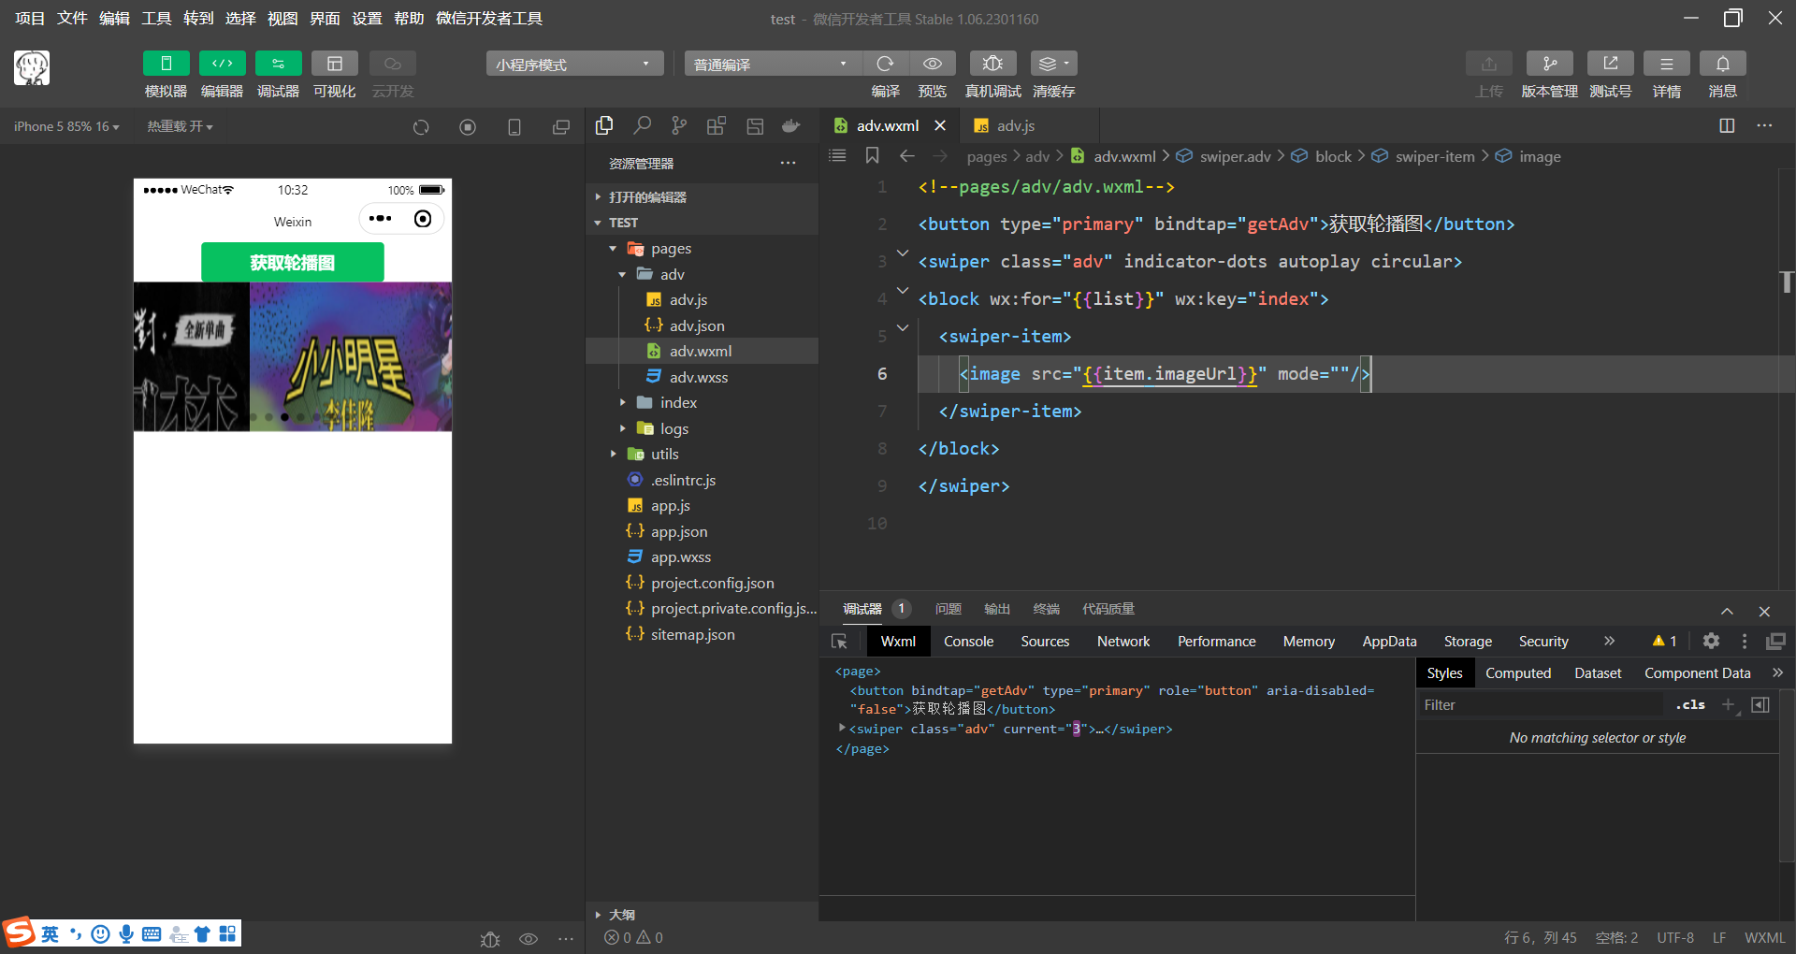
Task: Switch to the Console tab
Action: pyautogui.click(x=968, y=642)
